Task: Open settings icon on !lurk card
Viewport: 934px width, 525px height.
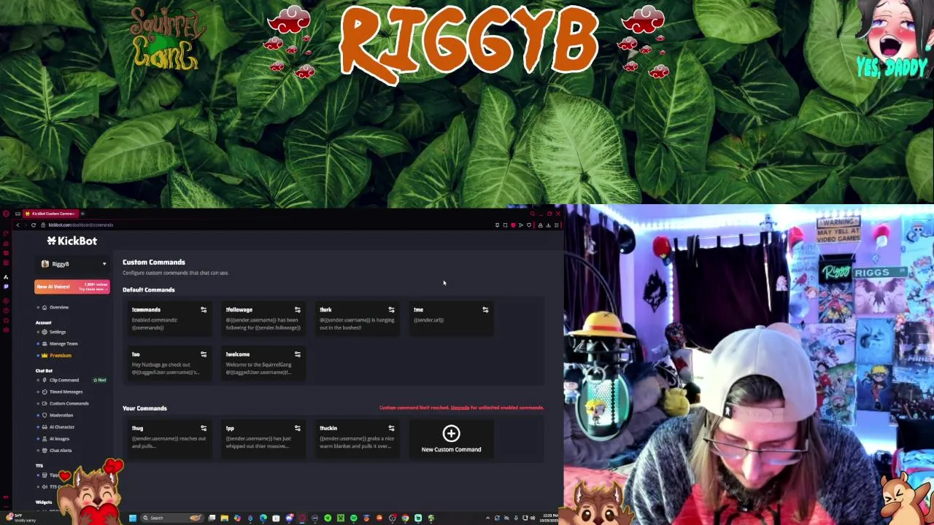Action: 391,310
